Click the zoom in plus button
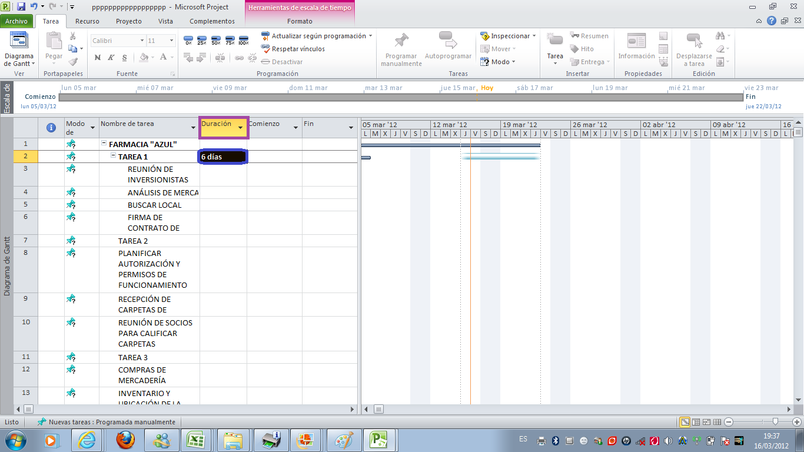This screenshot has width=804, height=452. (x=797, y=422)
